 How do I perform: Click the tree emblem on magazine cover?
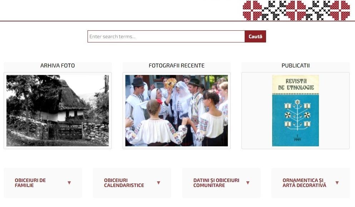[x=297, y=115]
